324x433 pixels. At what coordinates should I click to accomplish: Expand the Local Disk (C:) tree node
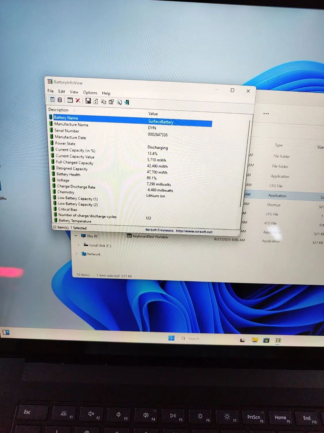(78, 245)
